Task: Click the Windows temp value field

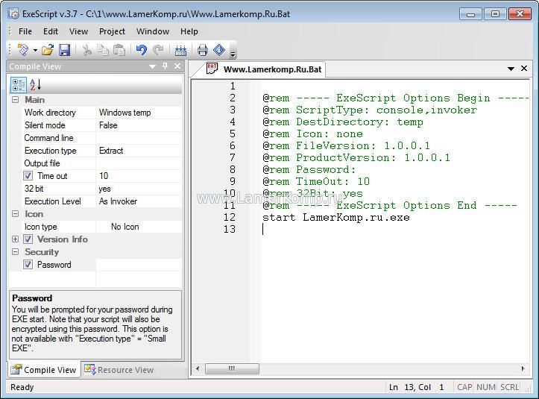Action: [139, 113]
